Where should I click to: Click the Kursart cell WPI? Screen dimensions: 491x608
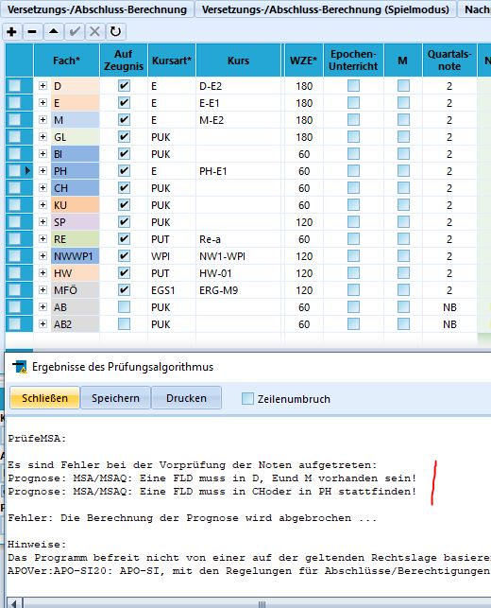(172, 256)
